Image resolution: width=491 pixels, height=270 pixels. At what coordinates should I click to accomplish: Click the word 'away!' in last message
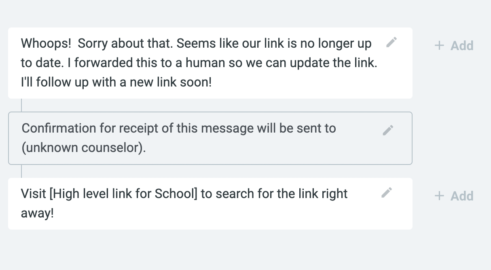37,213
